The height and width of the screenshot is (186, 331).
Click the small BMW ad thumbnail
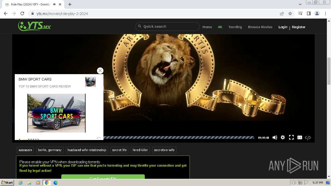(91, 82)
